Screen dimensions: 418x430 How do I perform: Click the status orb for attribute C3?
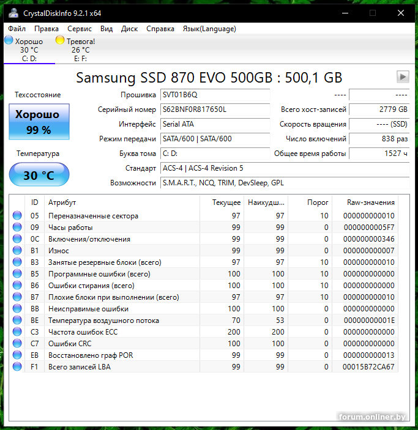(17, 332)
